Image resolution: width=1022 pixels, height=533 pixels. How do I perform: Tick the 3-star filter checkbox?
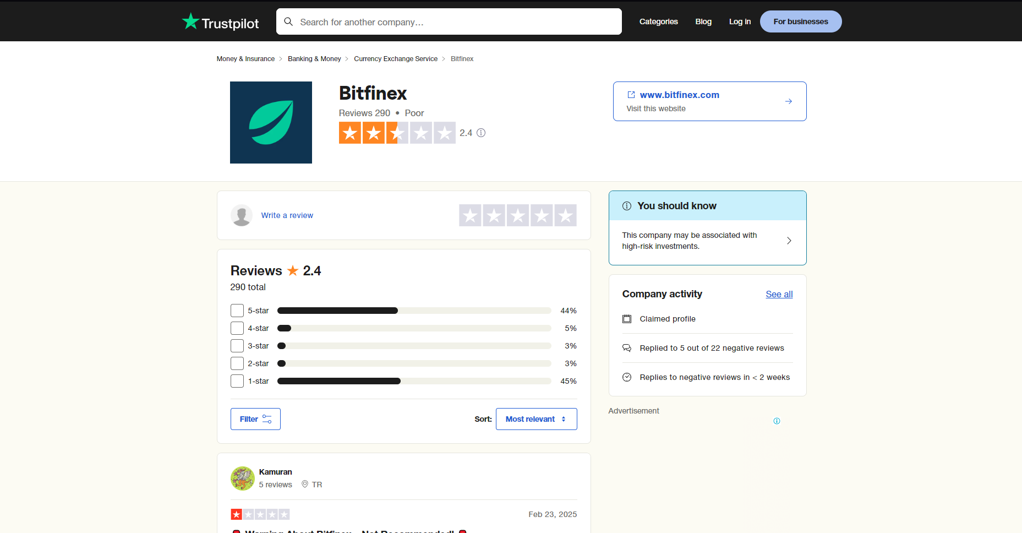237,346
